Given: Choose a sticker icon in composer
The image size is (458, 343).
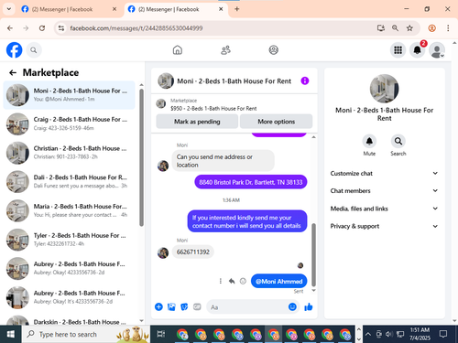Looking at the screenshot, I should [184, 306].
